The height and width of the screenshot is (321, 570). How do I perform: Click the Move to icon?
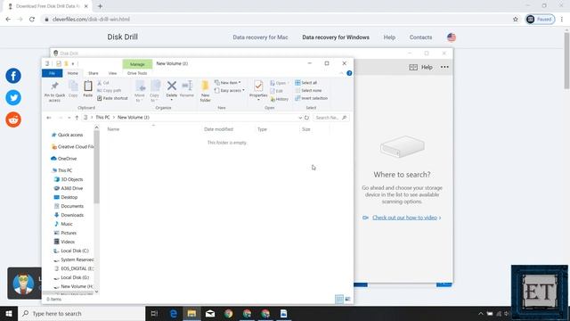[x=140, y=91]
